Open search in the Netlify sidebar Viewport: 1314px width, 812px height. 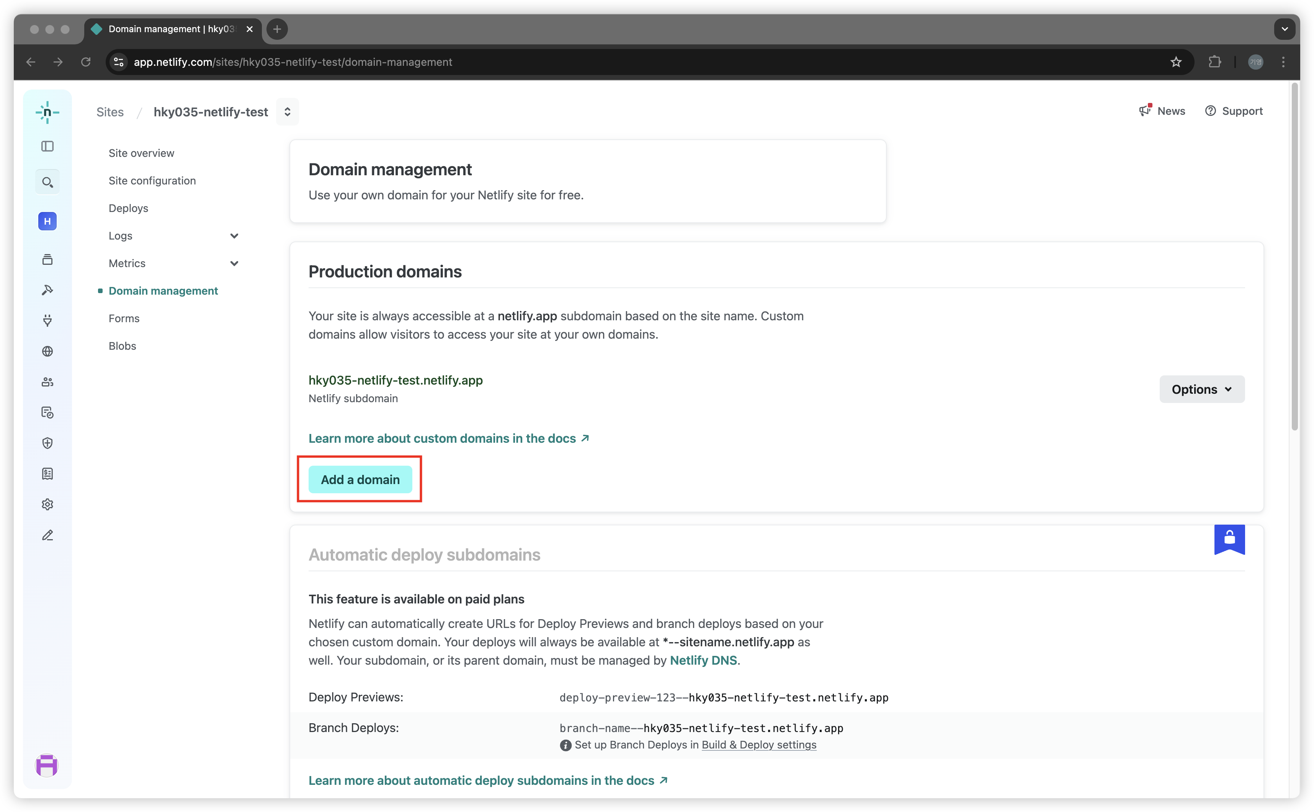[x=47, y=183]
